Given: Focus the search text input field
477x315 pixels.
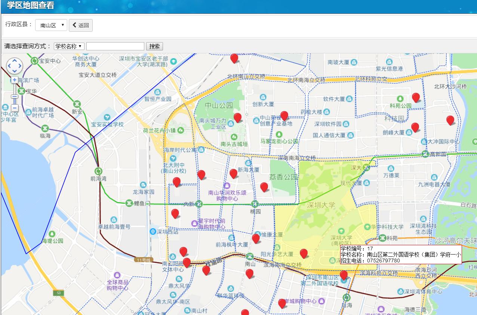Looking at the screenshot, I should pos(115,46).
